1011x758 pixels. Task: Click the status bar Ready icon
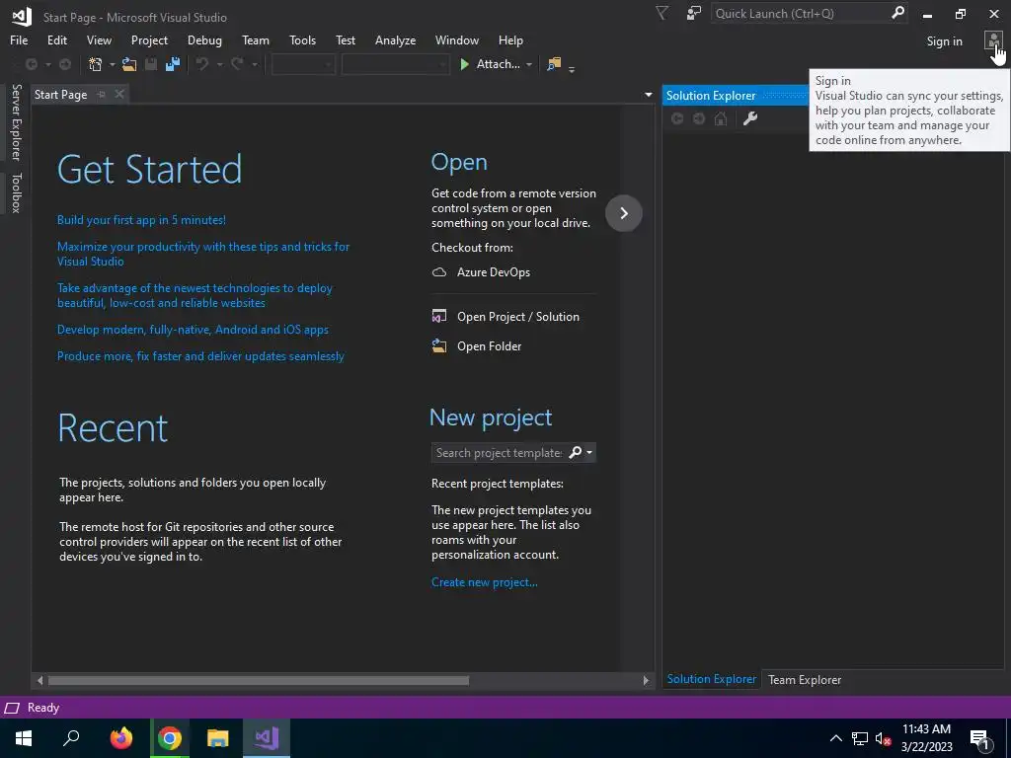pos(12,708)
